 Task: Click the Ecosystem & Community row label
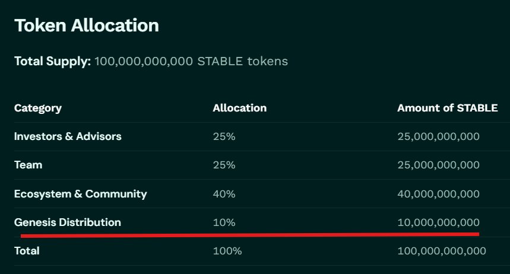click(x=80, y=194)
